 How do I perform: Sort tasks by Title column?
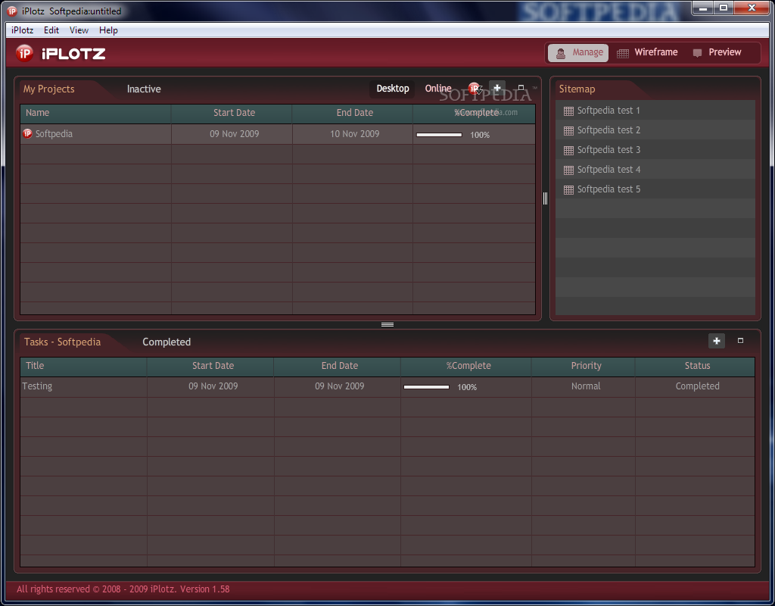coord(83,366)
